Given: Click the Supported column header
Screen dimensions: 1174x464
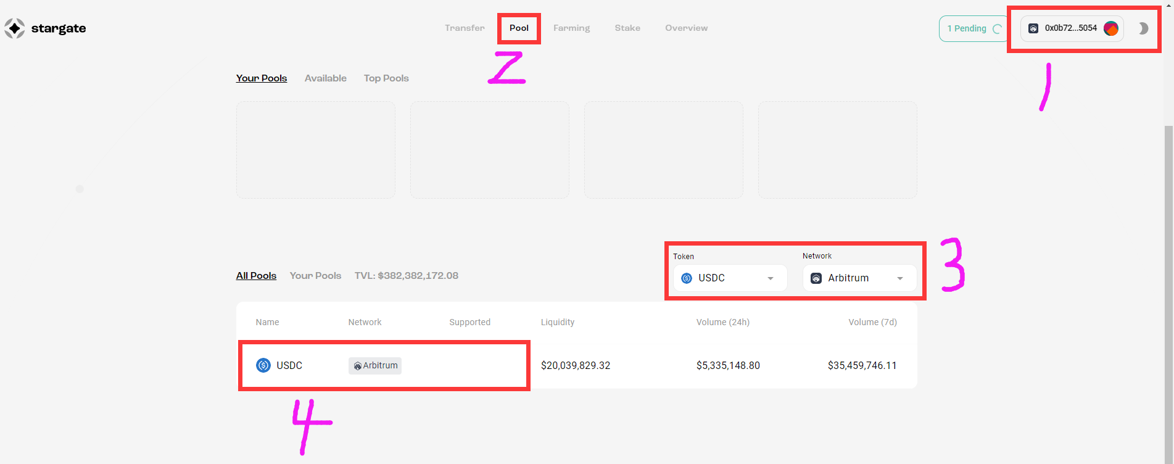Looking at the screenshot, I should click(x=469, y=322).
